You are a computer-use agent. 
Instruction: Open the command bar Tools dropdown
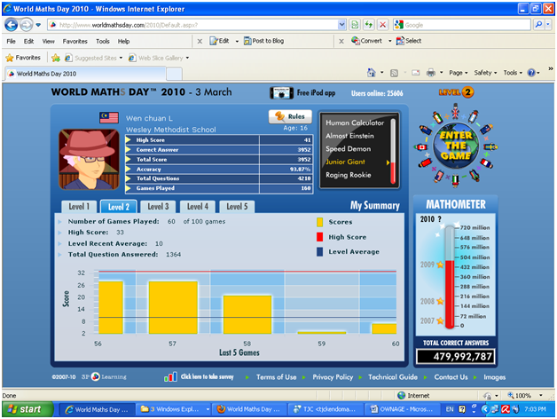[x=513, y=73]
